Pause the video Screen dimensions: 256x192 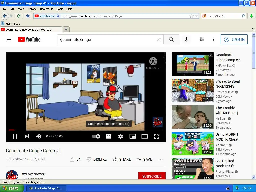(x=15, y=136)
